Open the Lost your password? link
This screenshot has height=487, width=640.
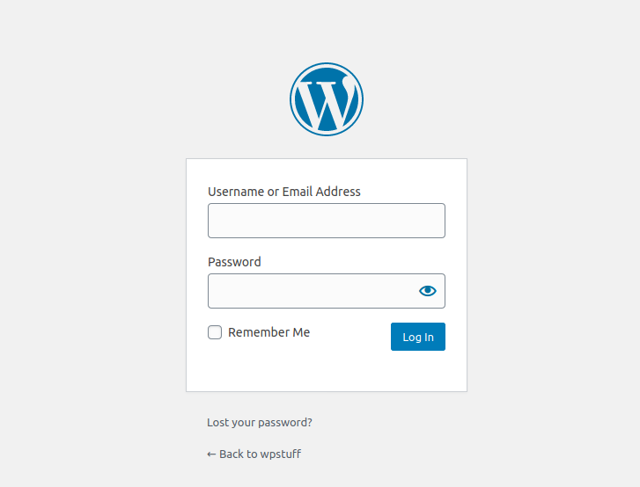(x=260, y=422)
